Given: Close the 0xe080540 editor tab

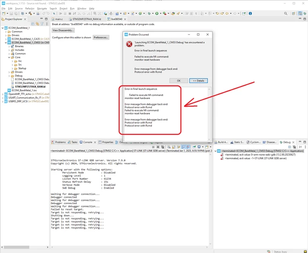Looking at the screenshot, I should (125, 19).
